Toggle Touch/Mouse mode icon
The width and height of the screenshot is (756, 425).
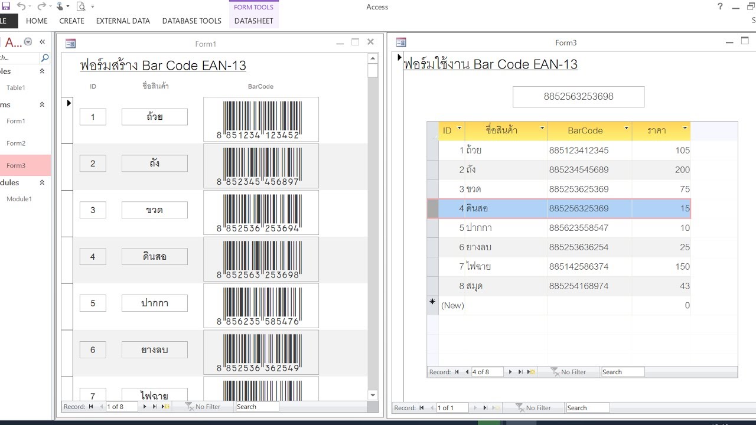(60, 6)
